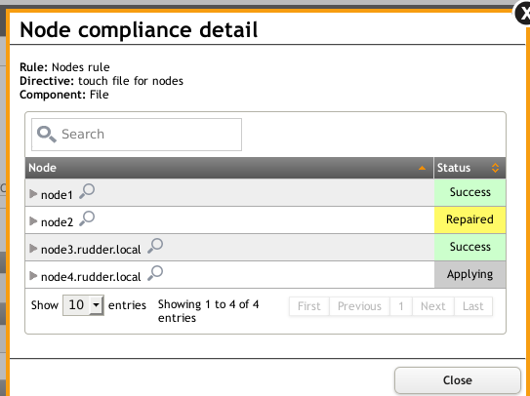Jump to Last page
This screenshot has width=530, height=396.
473,306
